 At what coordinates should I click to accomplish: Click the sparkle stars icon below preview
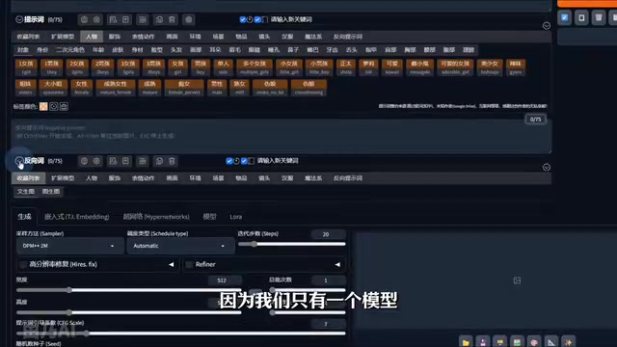click(569, 342)
